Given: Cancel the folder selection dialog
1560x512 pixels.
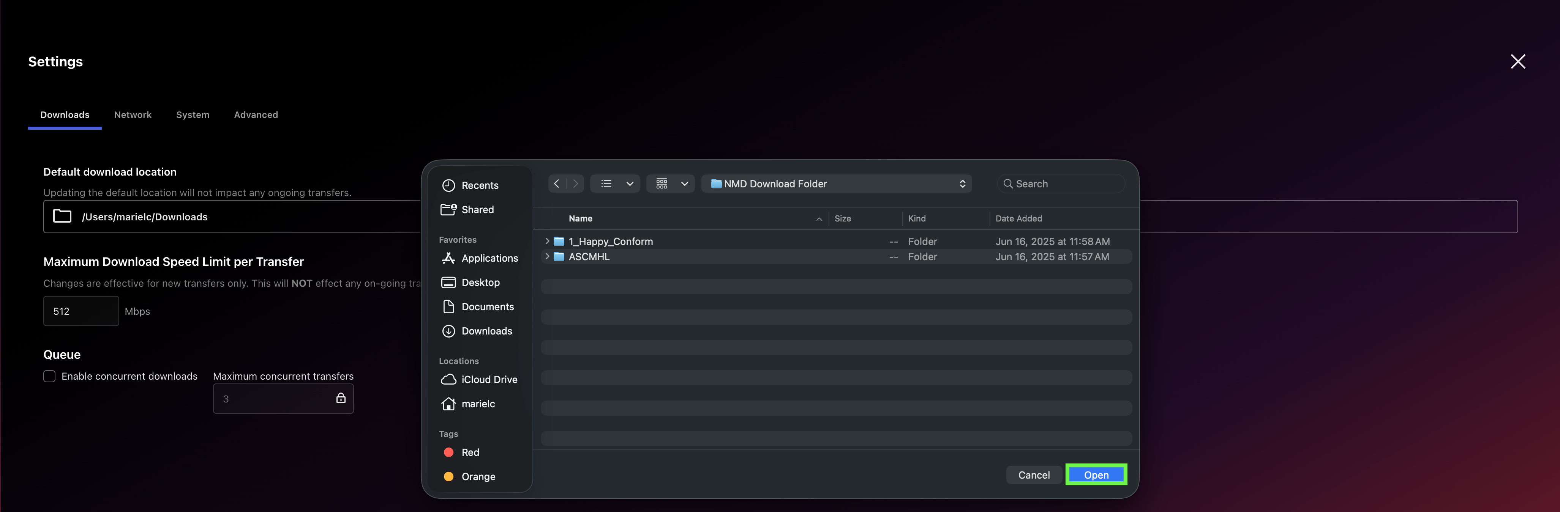Looking at the screenshot, I should point(1034,474).
